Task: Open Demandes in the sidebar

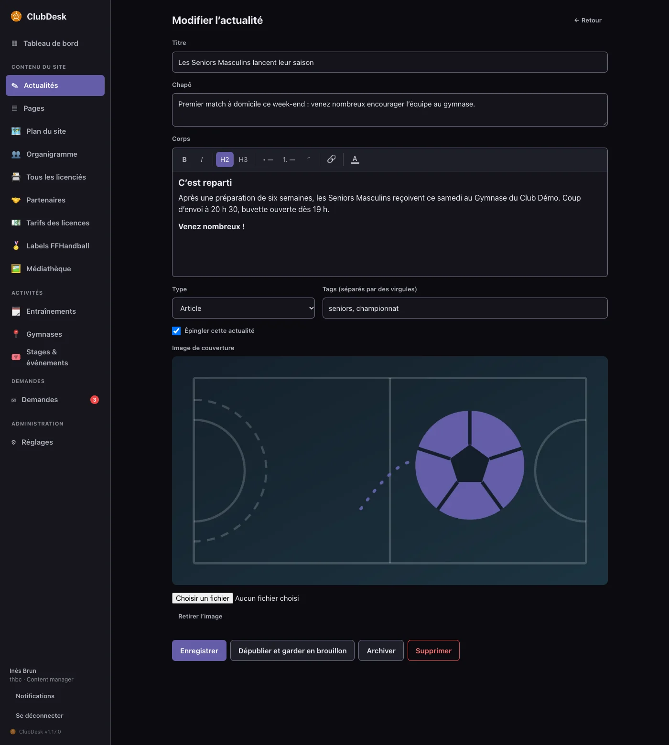Action: pos(55,400)
